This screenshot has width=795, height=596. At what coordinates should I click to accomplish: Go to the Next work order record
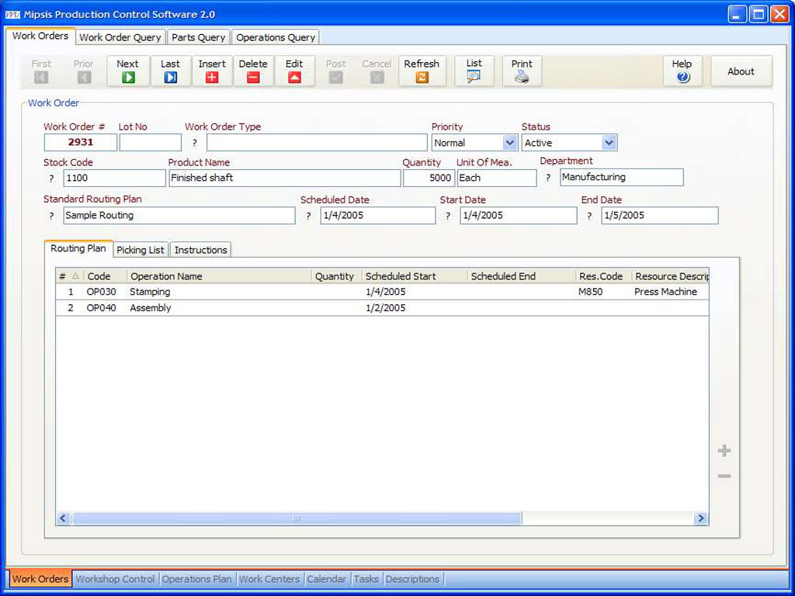click(x=128, y=71)
